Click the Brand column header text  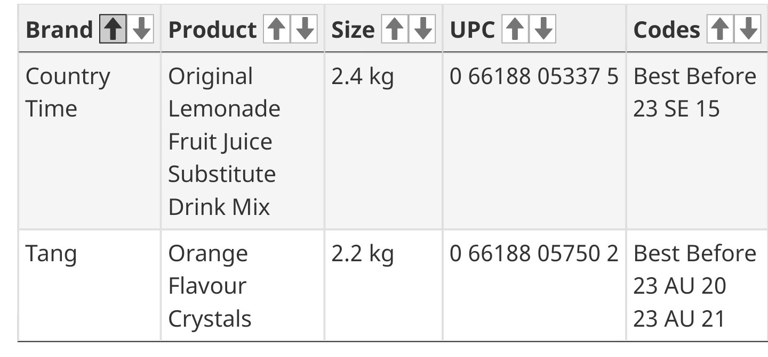point(59,30)
